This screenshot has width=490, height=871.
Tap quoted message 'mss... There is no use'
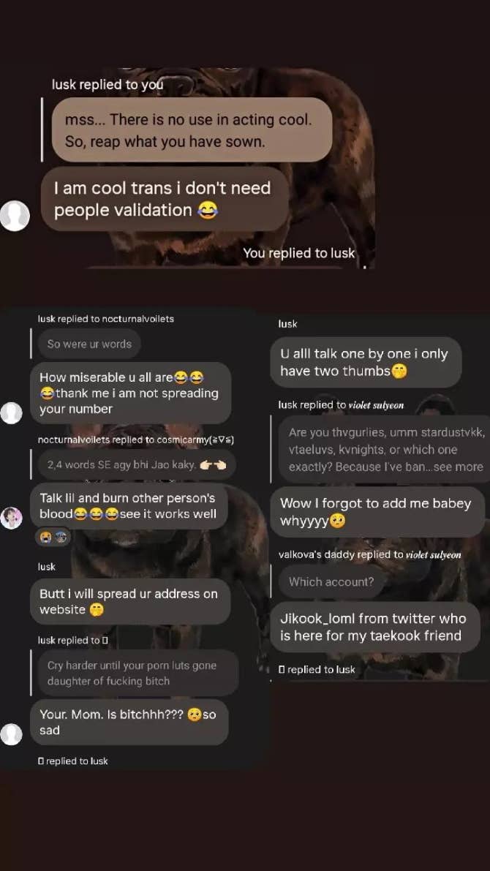tap(192, 130)
